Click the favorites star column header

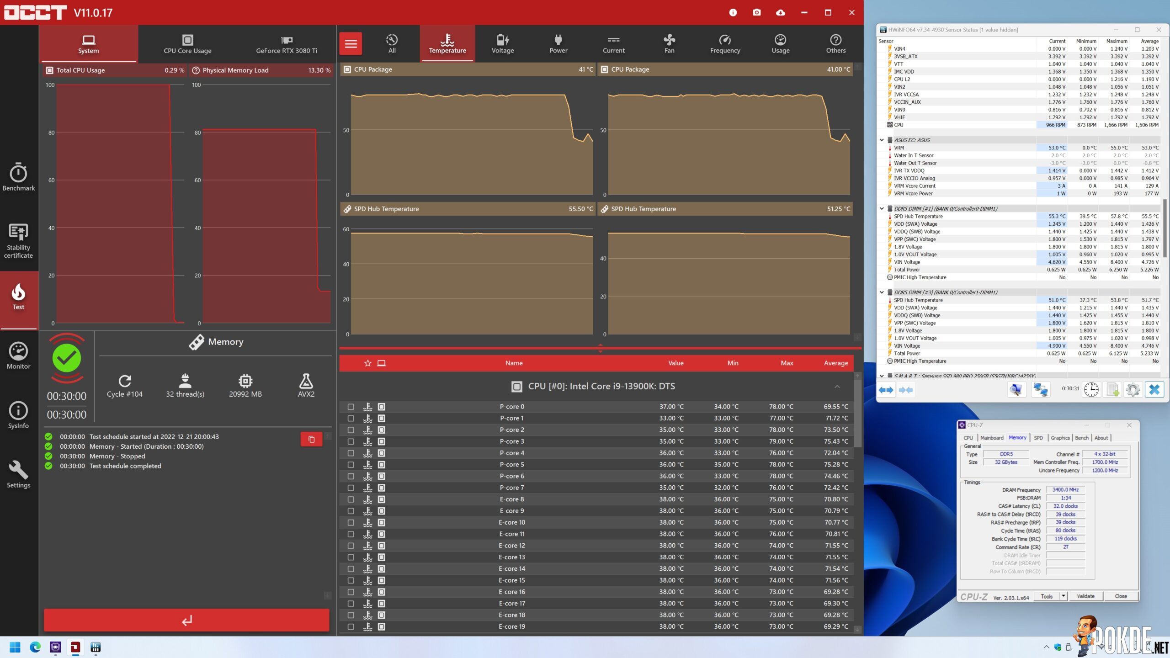(x=367, y=363)
